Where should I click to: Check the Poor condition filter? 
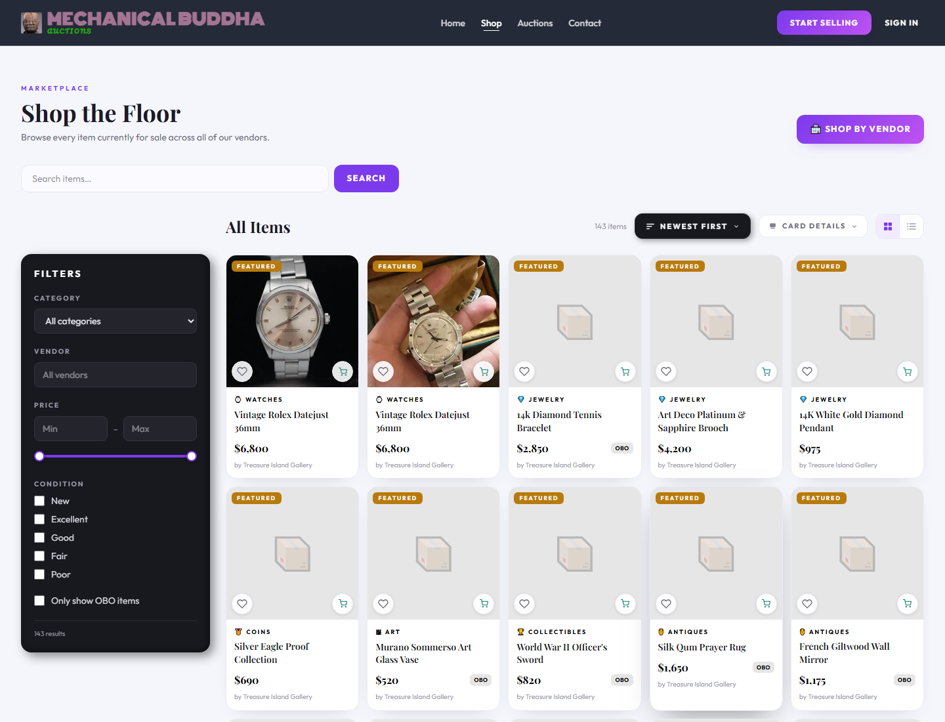(x=39, y=574)
